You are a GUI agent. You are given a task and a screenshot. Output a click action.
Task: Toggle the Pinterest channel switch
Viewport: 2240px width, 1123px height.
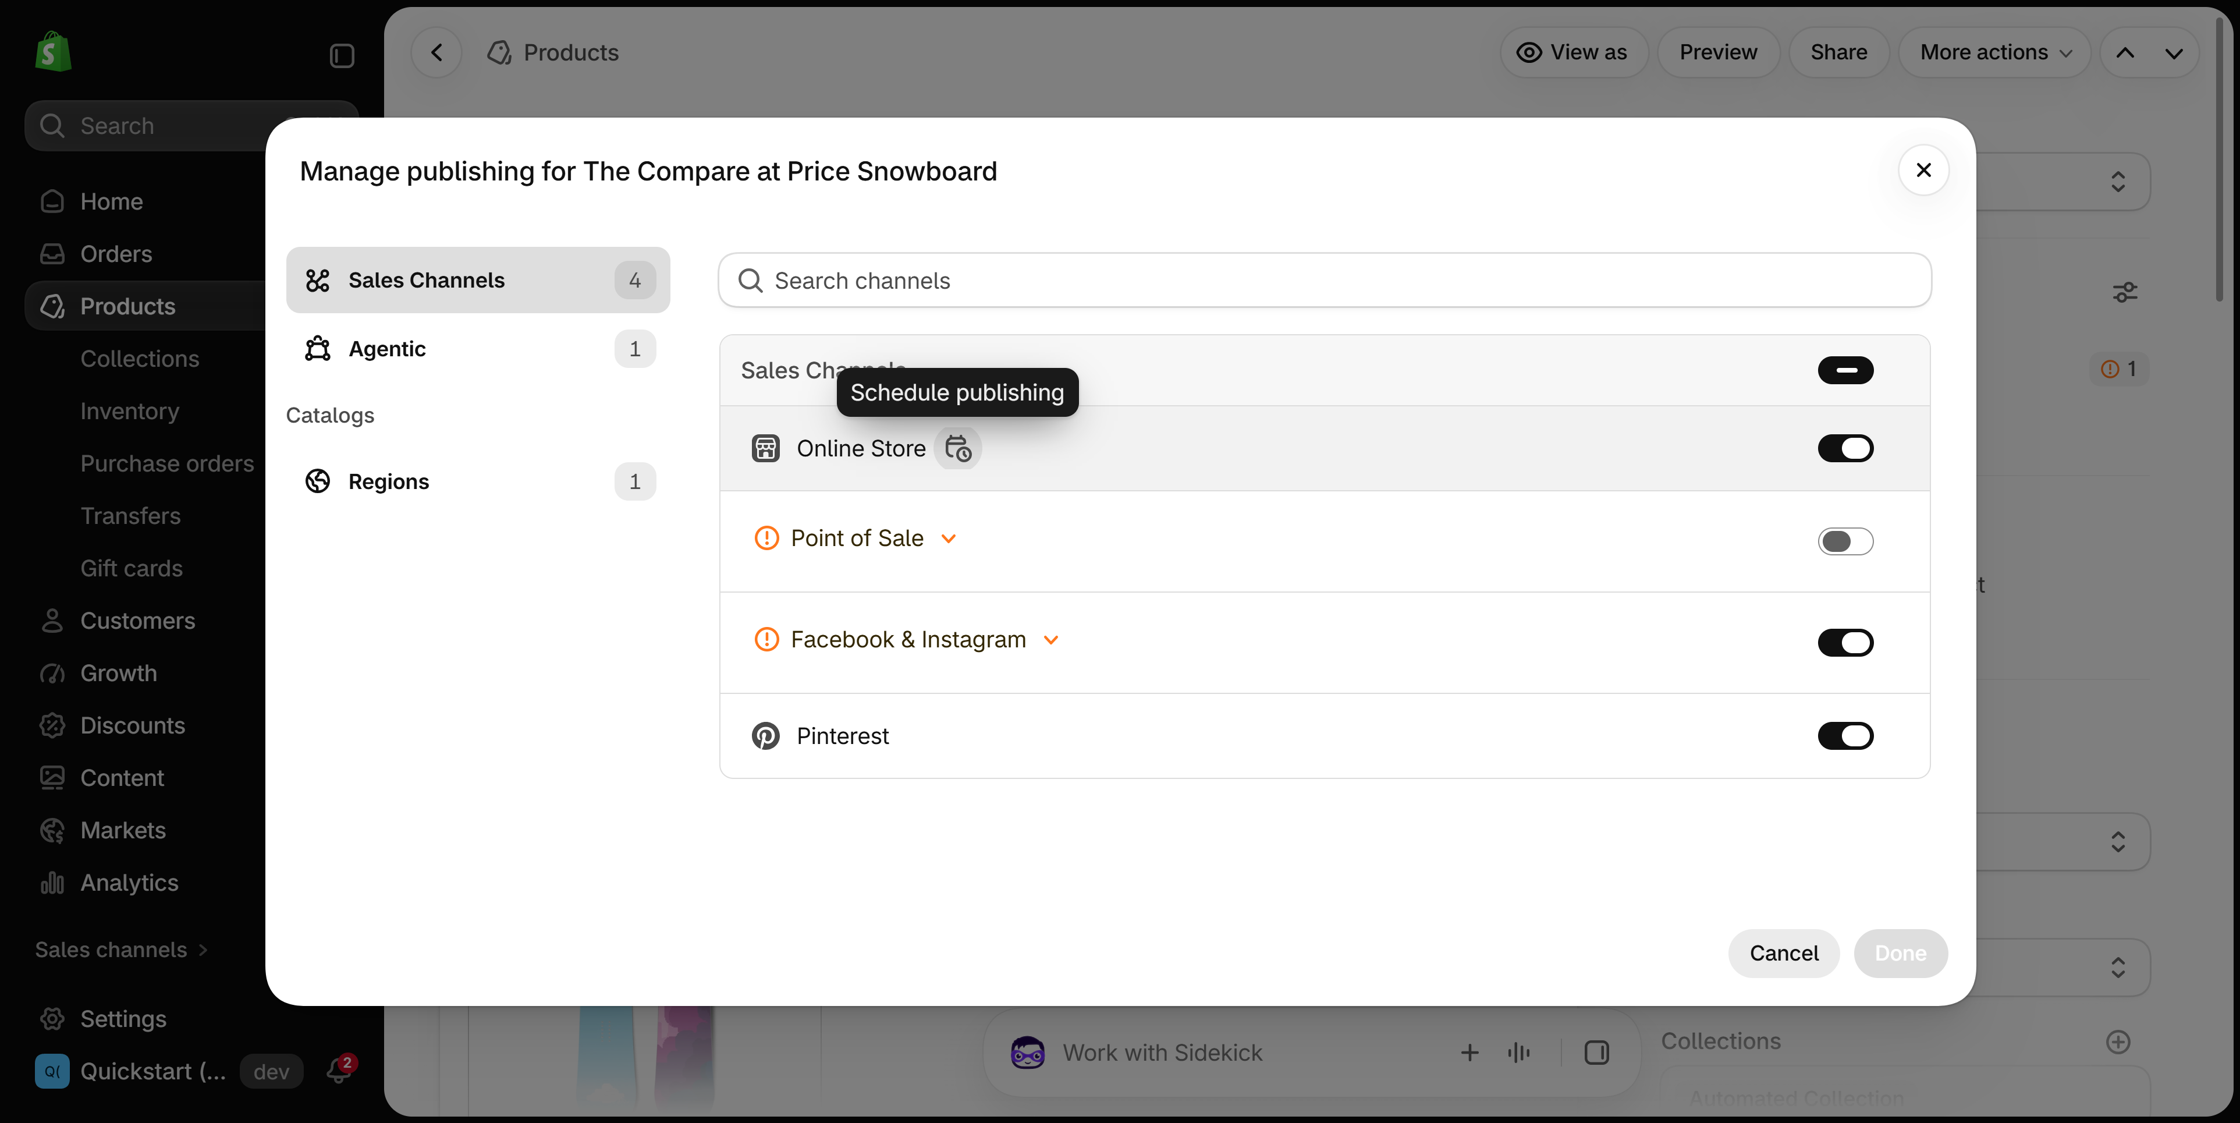(1845, 736)
